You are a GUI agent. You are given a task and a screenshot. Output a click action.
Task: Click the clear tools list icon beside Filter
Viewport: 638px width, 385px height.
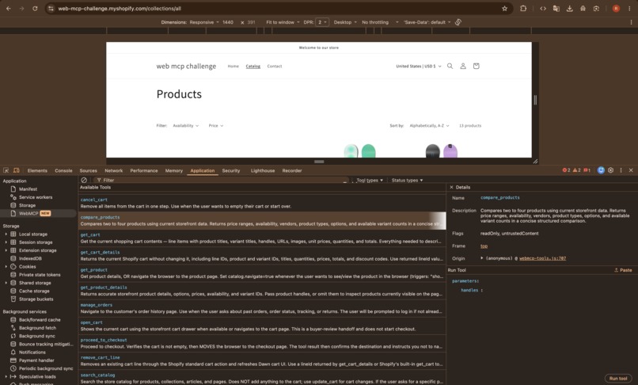coord(84,180)
